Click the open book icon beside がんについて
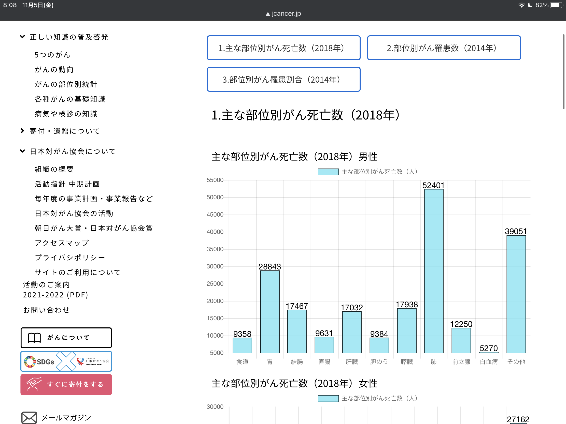This screenshot has width=566, height=424. tap(34, 338)
